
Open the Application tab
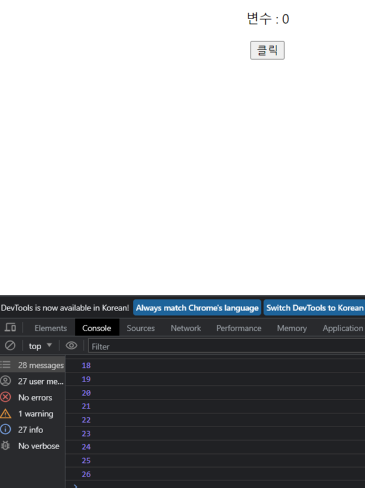[343, 328]
